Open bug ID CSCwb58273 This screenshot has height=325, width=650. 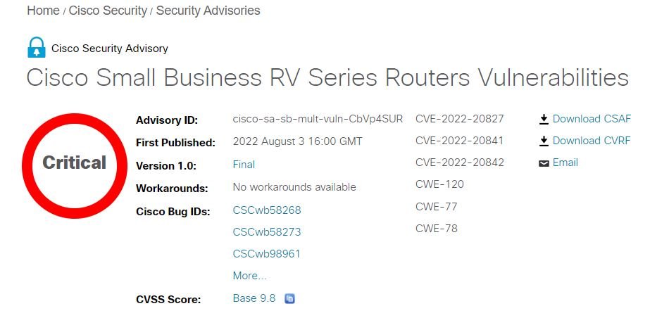point(267,232)
